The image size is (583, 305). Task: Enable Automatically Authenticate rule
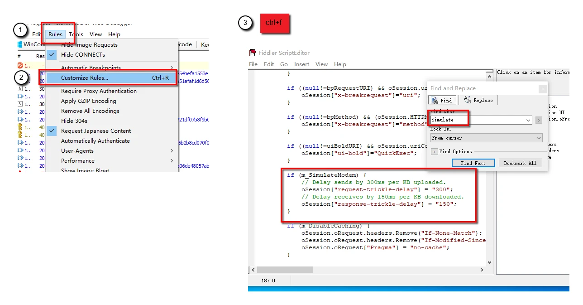[x=96, y=141]
